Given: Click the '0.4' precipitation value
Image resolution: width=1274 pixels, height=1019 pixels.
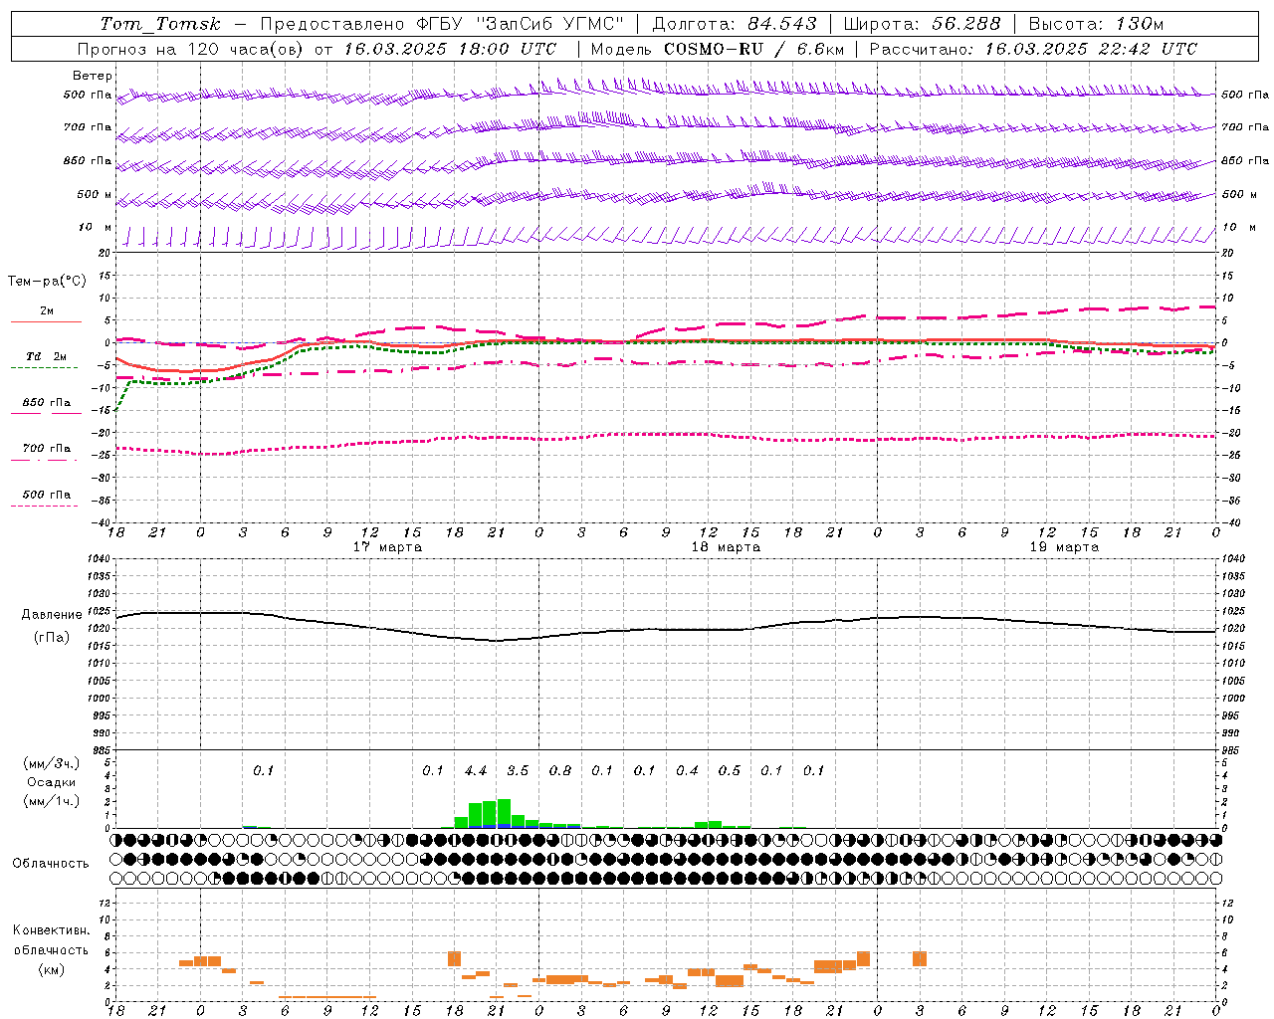Looking at the screenshot, I should pyautogui.click(x=687, y=770).
